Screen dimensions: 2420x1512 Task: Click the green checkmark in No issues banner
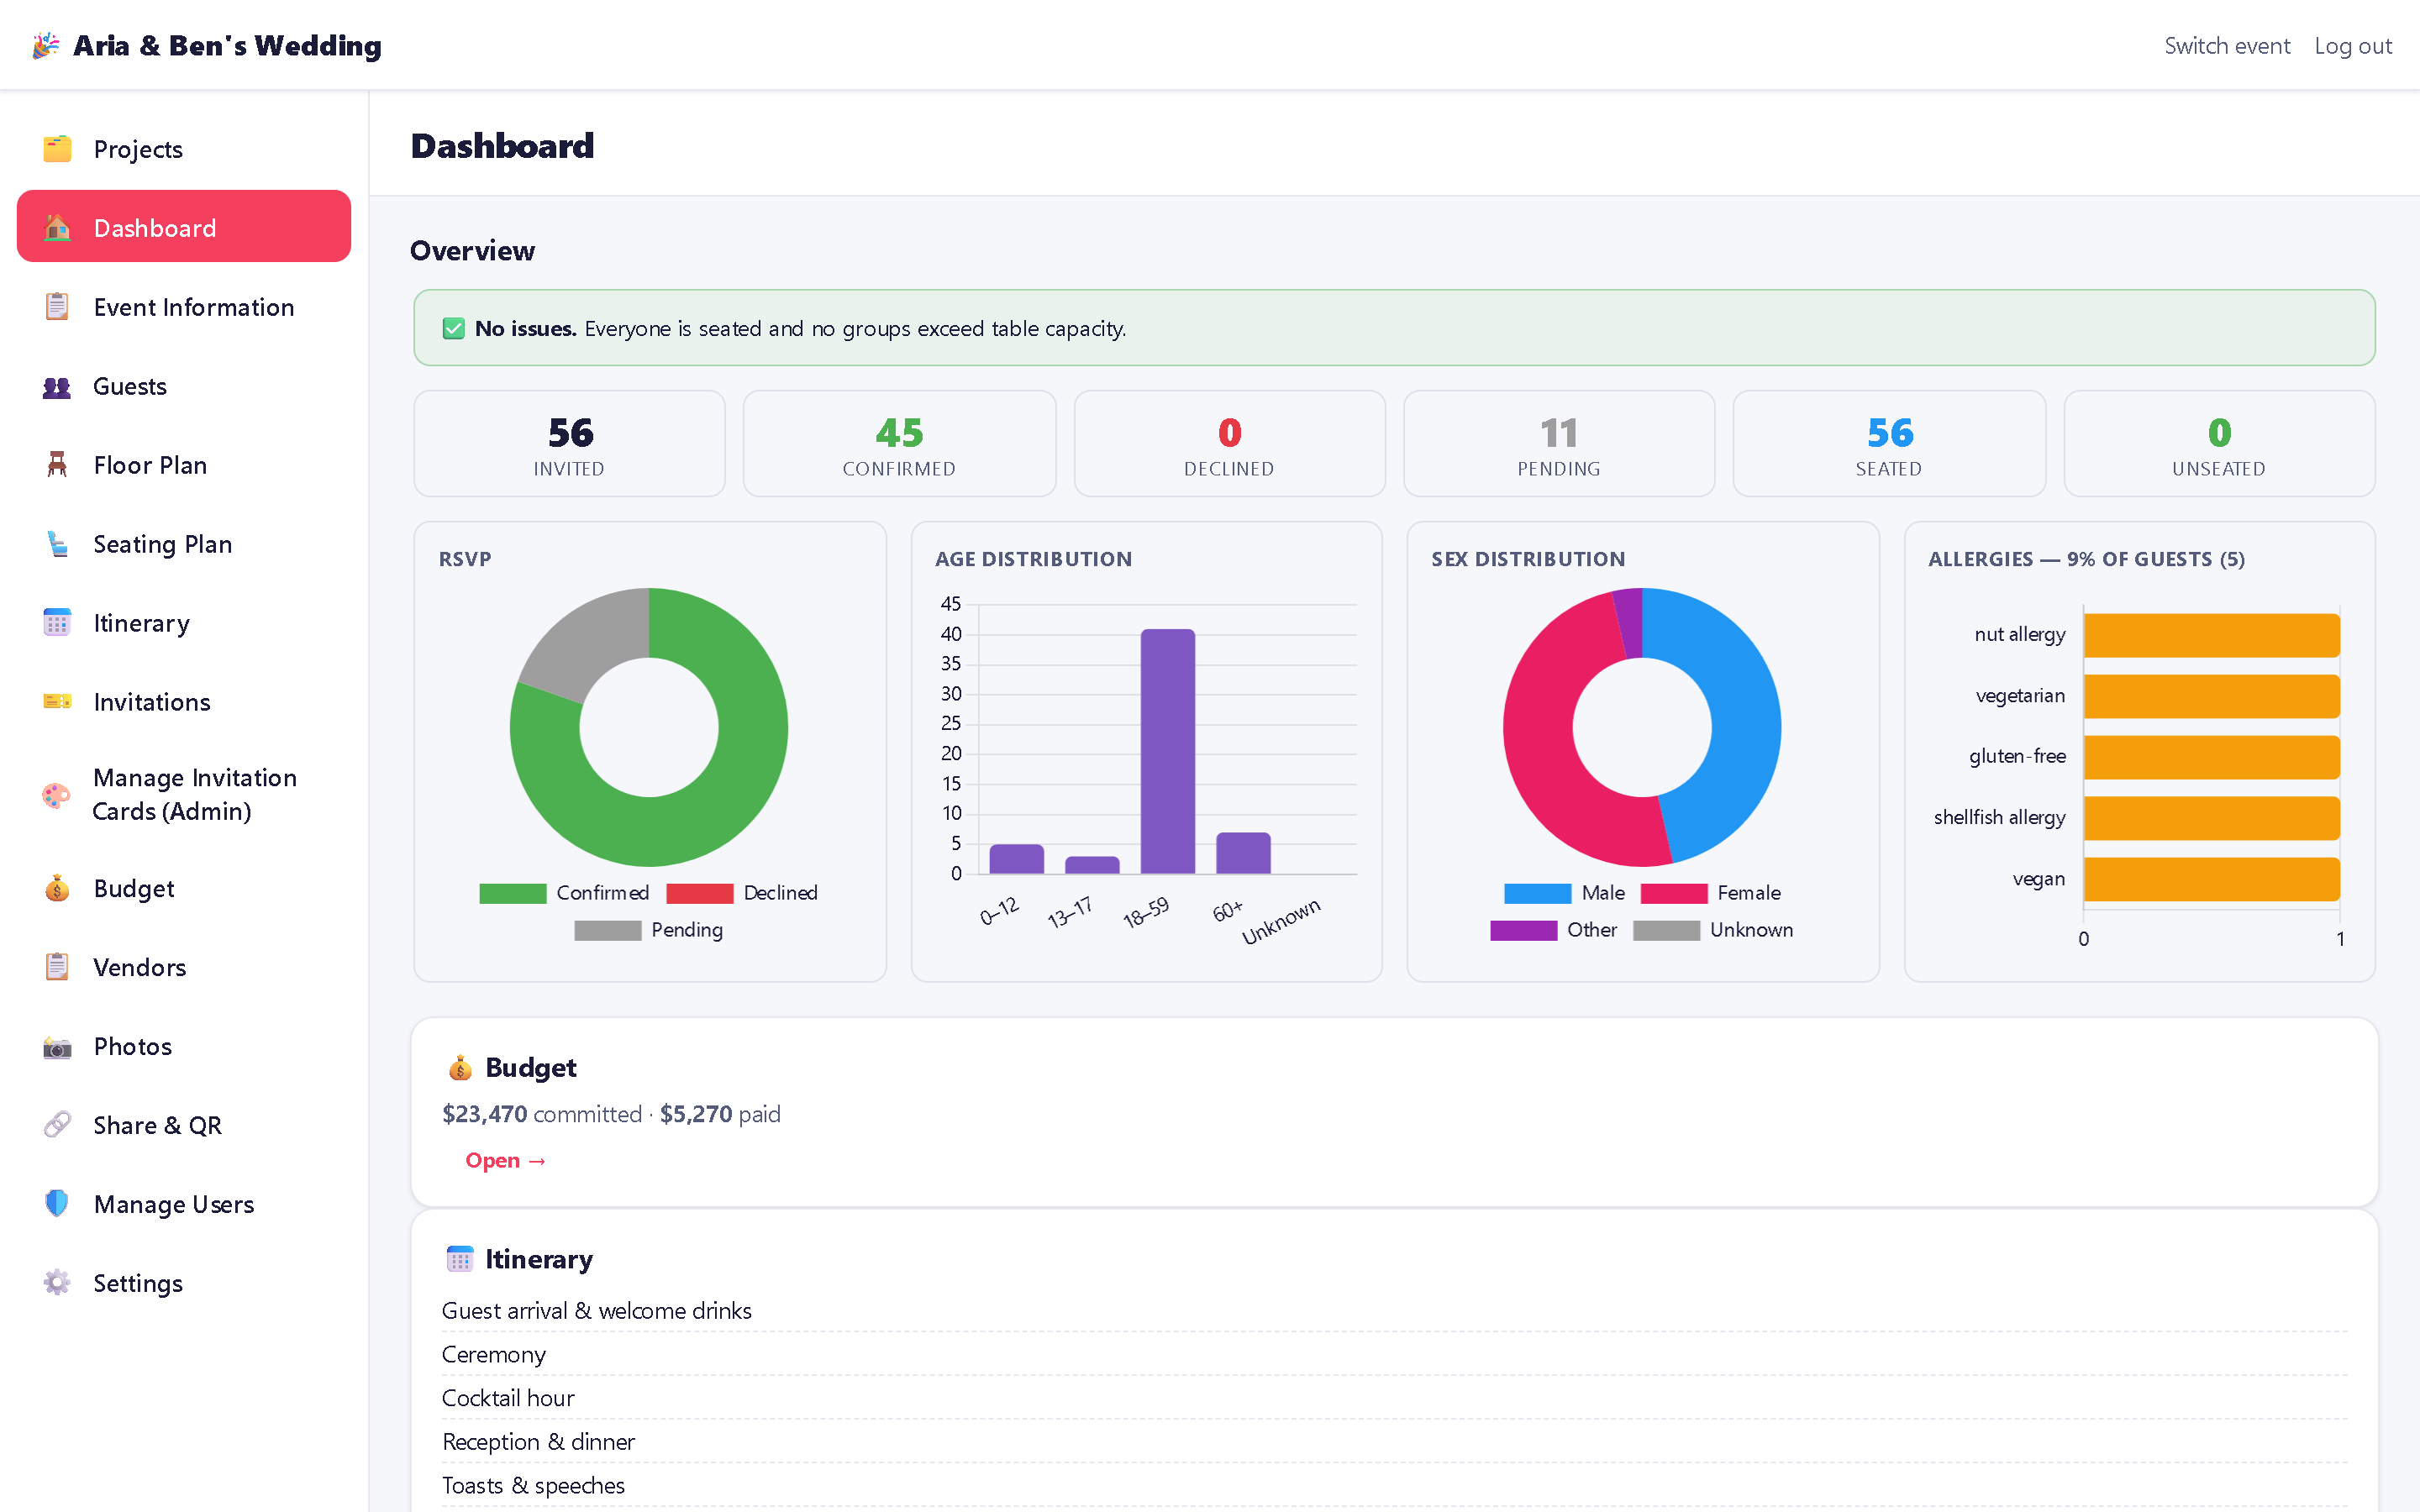[x=454, y=329]
